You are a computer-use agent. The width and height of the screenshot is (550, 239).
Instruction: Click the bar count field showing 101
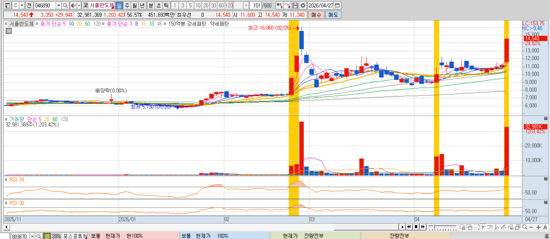(256, 6)
